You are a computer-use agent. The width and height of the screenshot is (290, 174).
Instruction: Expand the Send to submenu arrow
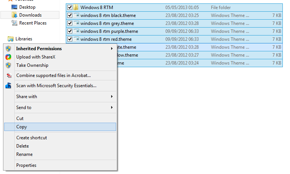(x=112, y=107)
